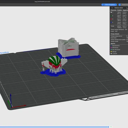Click the Totale row label
The height and width of the screenshot is (128, 128).
click(112, 26)
